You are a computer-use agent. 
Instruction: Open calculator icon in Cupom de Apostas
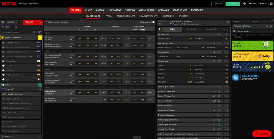click(x=267, y=26)
